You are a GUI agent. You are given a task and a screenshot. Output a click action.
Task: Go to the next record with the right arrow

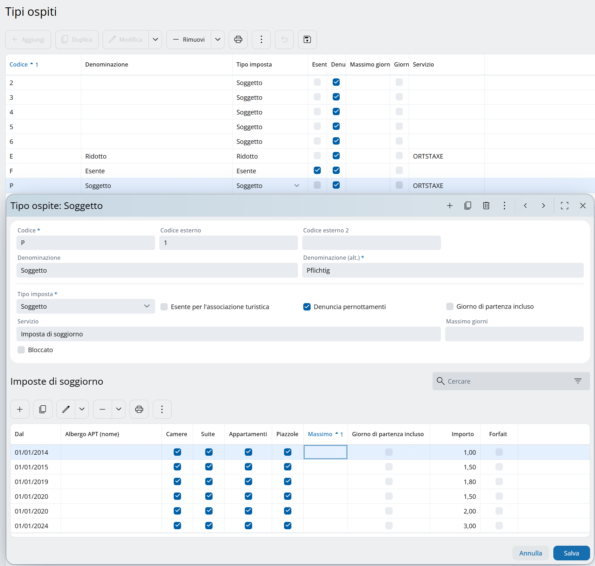tap(543, 205)
